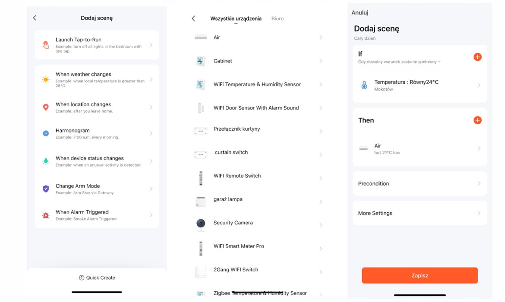
Task: Click the orange plus in the Then section
Action: (x=477, y=120)
